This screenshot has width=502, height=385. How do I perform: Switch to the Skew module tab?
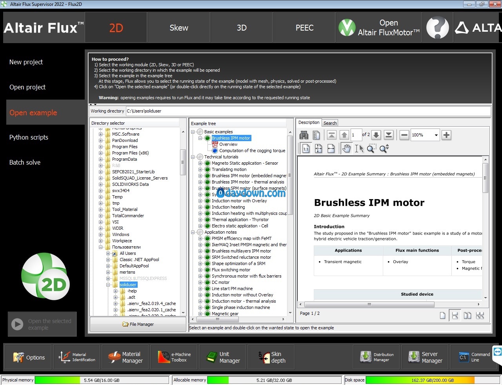pos(179,27)
